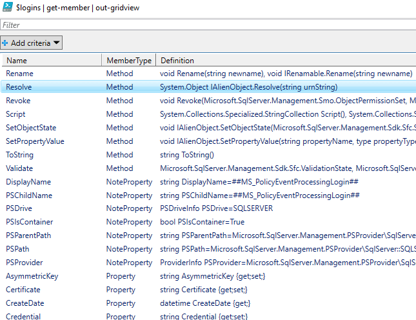Select the CreateDate property row
The image size is (416, 320).
[208, 303]
